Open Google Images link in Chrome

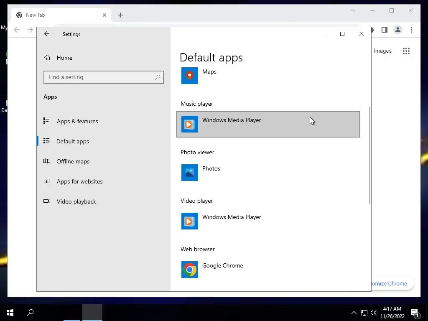coord(382,51)
